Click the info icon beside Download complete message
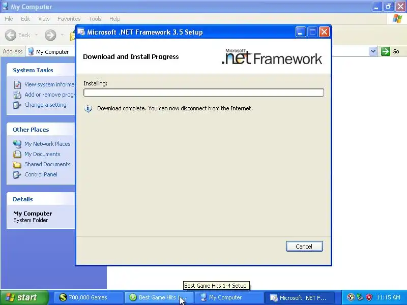This screenshot has height=305, width=407. 88,108
